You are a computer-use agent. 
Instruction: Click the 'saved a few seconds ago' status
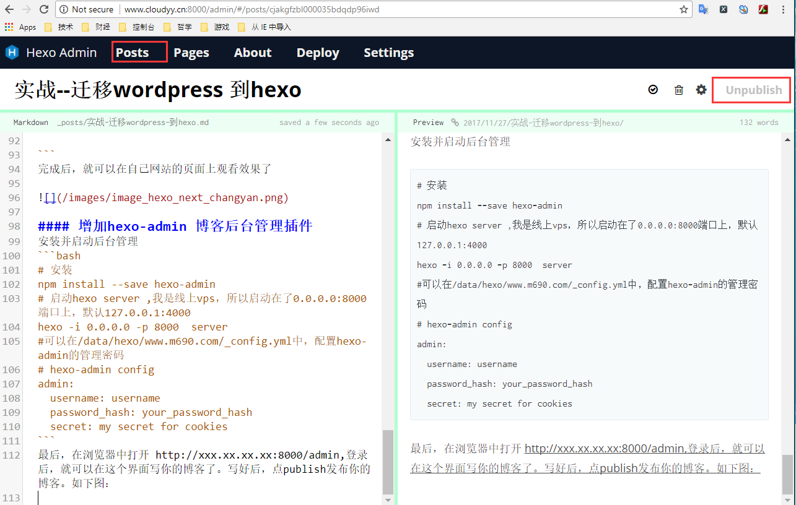pos(329,123)
